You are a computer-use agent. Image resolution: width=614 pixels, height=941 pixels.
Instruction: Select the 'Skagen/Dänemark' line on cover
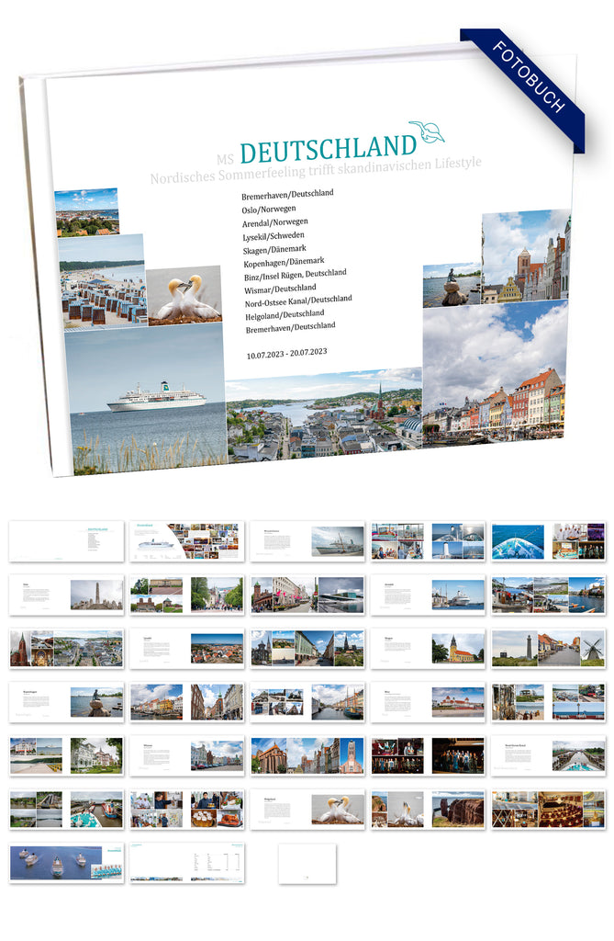tap(274, 250)
